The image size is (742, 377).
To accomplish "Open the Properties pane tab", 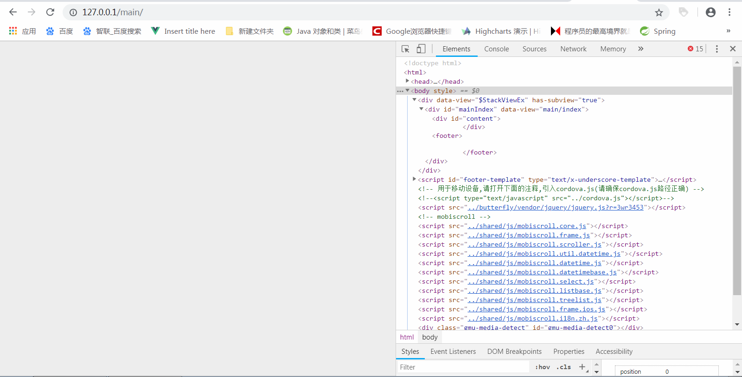I will tap(569, 352).
